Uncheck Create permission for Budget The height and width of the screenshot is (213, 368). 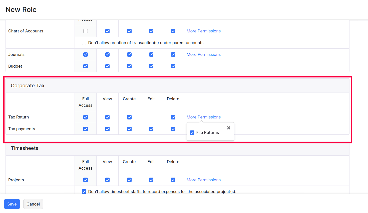point(129,66)
